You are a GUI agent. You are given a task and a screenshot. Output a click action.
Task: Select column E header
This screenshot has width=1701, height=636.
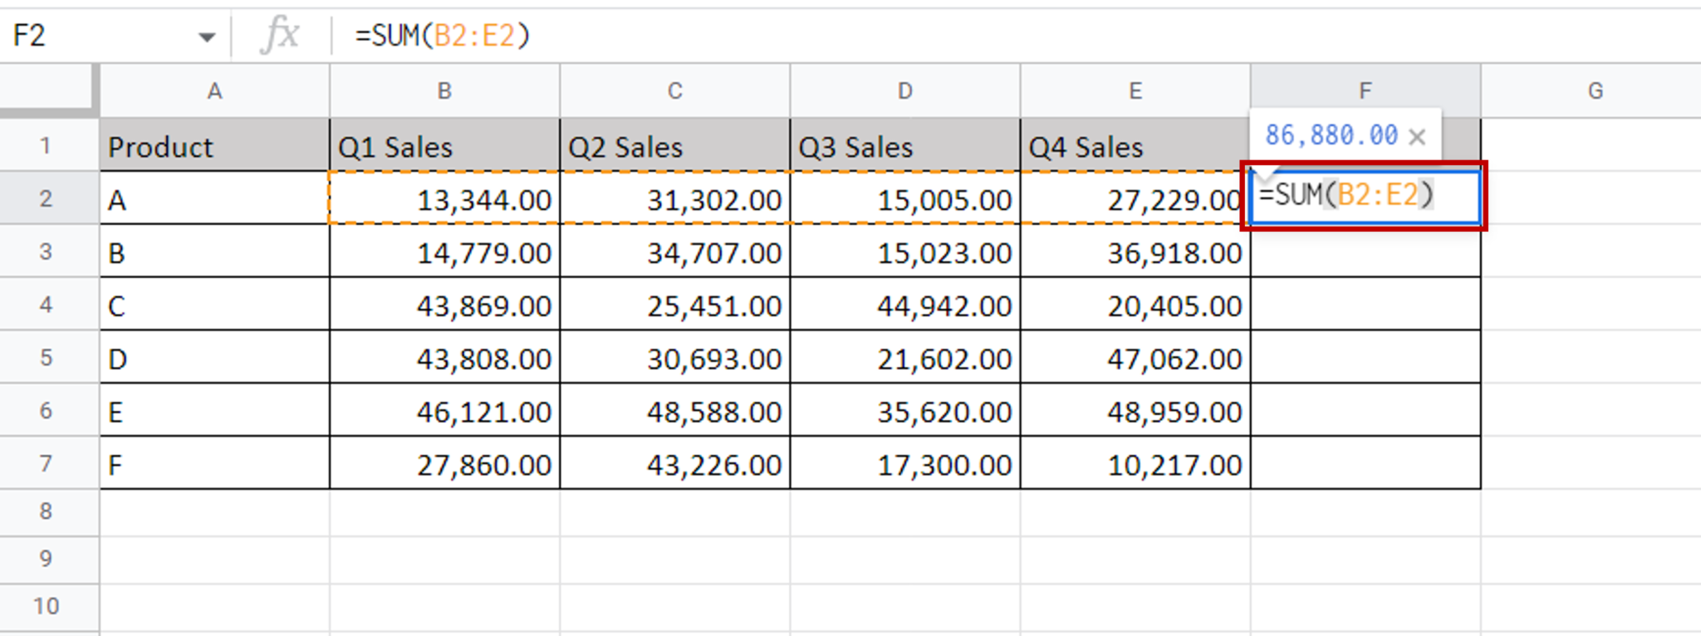pyautogui.click(x=1135, y=91)
